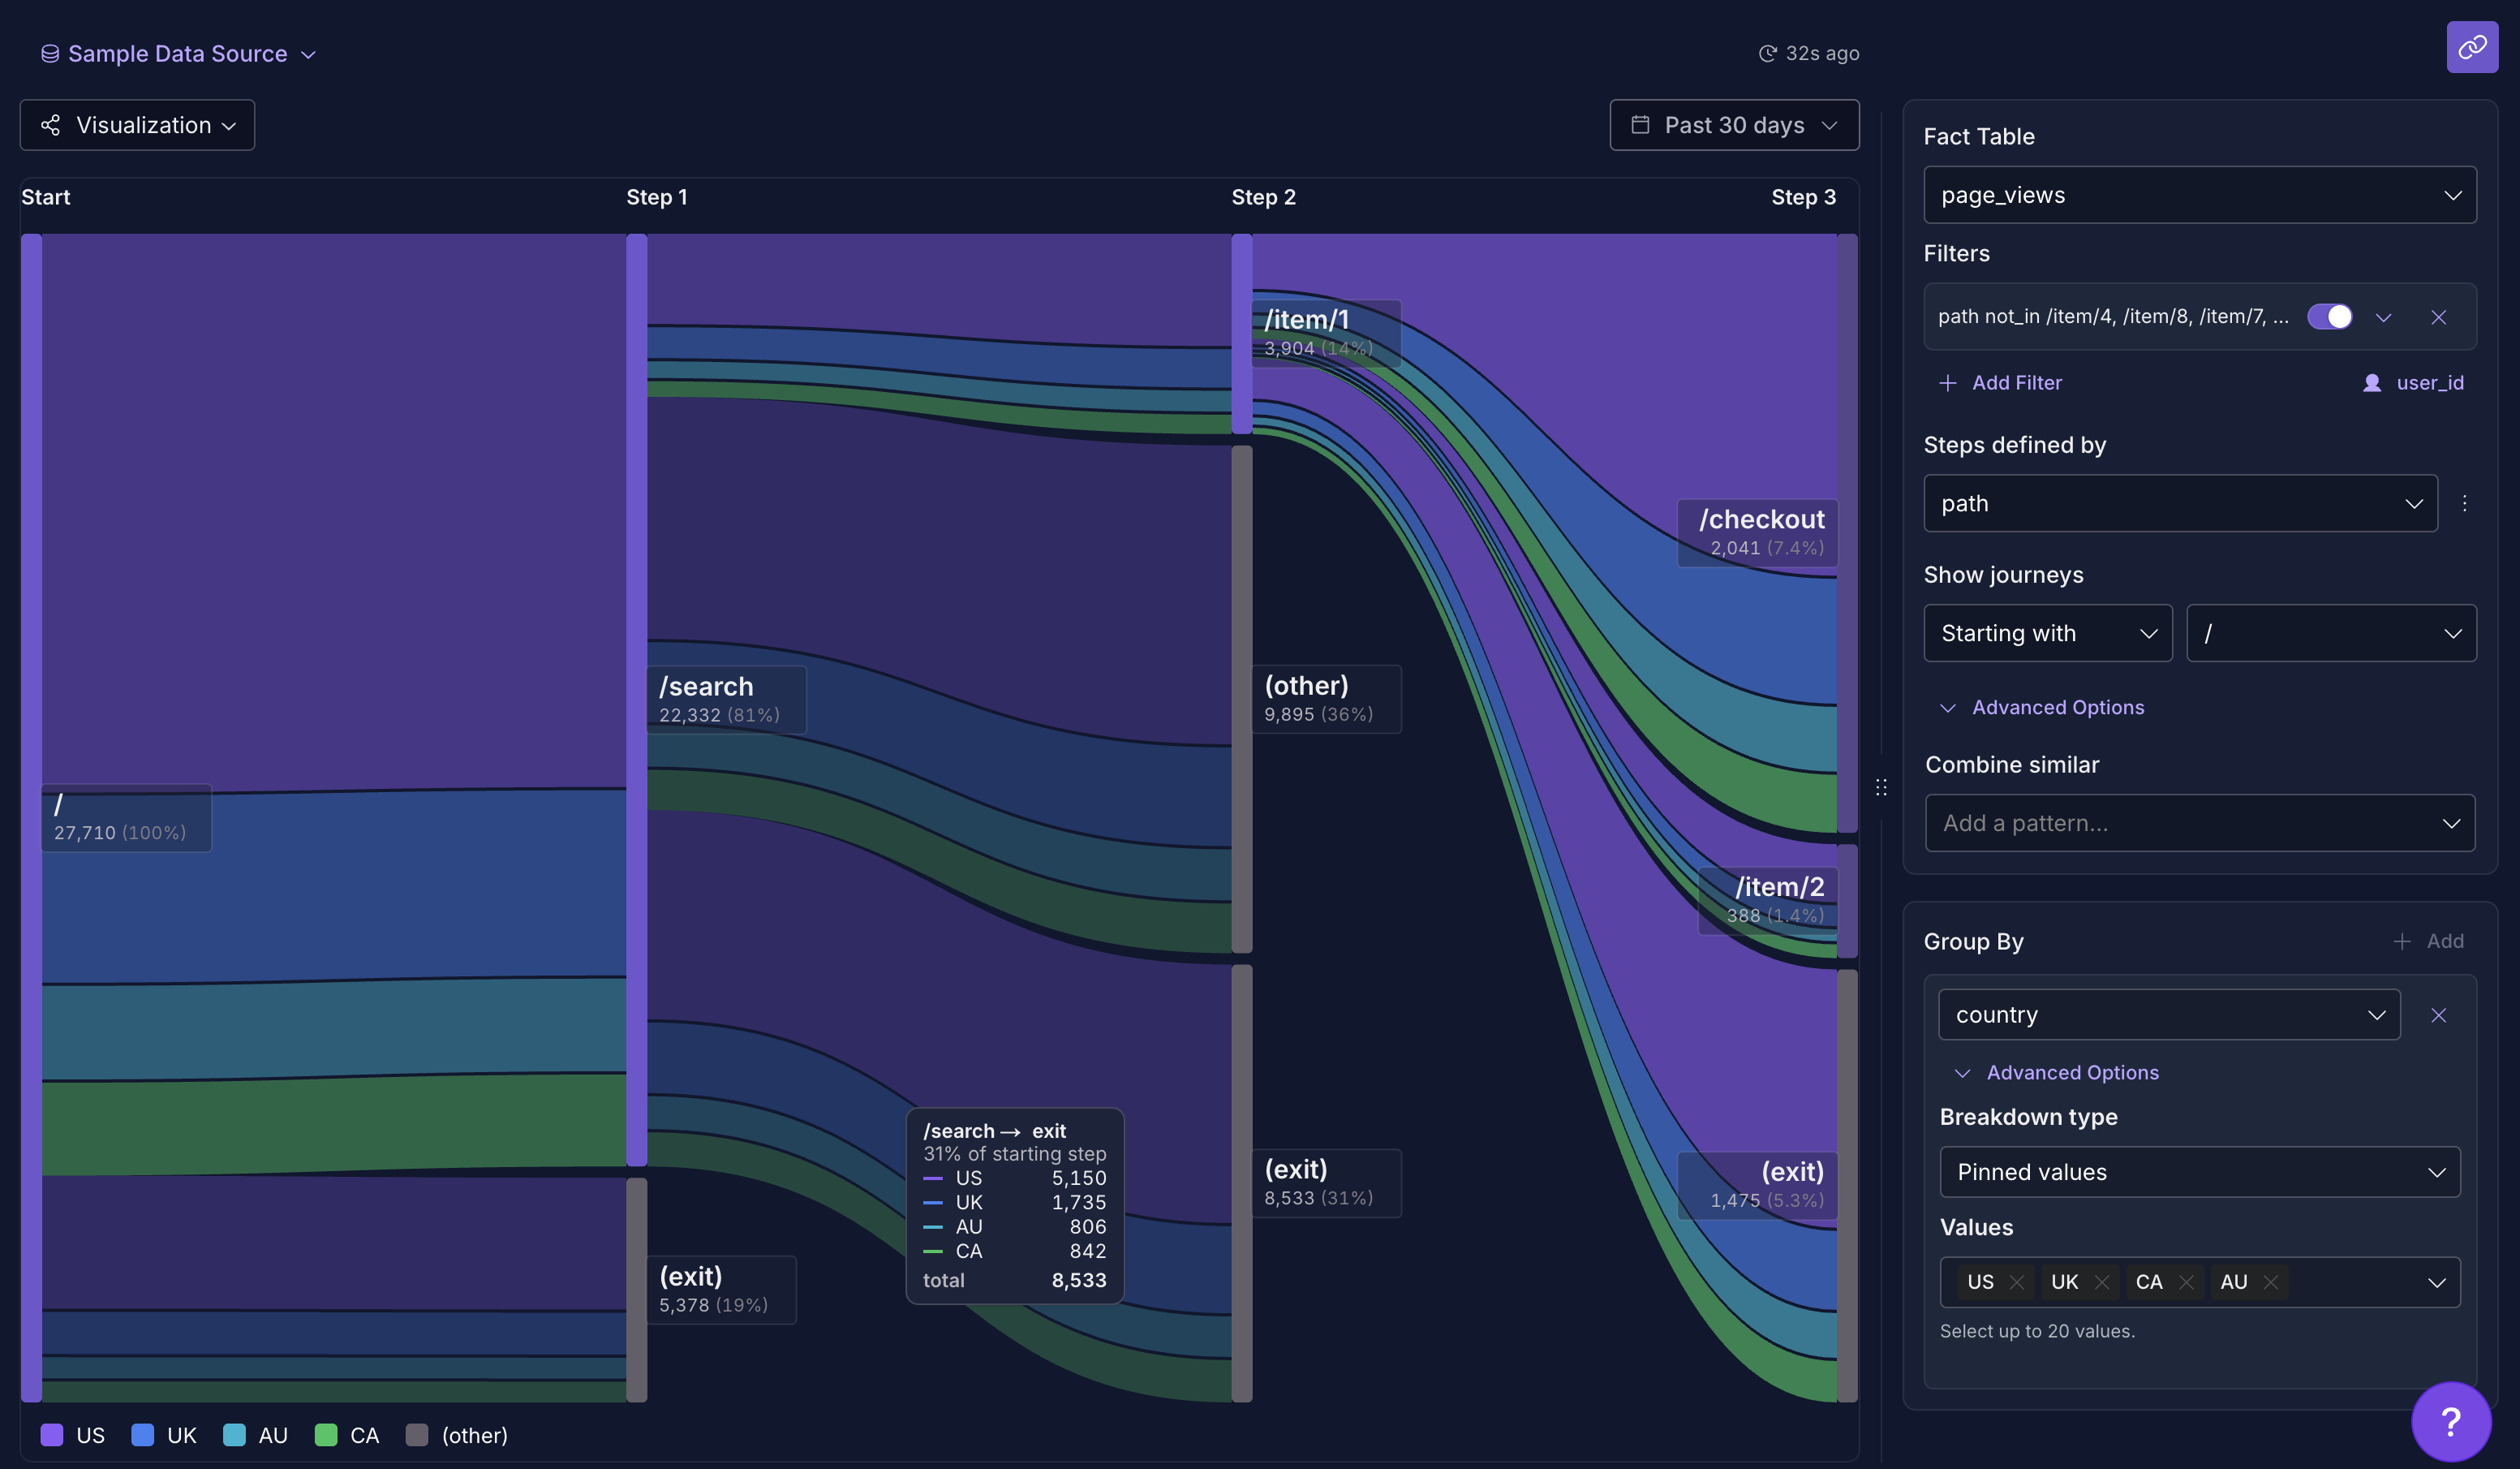The height and width of the screenshot is (1469, 2520).
Task: Click the refresh icon beside 32s ago
Action: 1767,53
